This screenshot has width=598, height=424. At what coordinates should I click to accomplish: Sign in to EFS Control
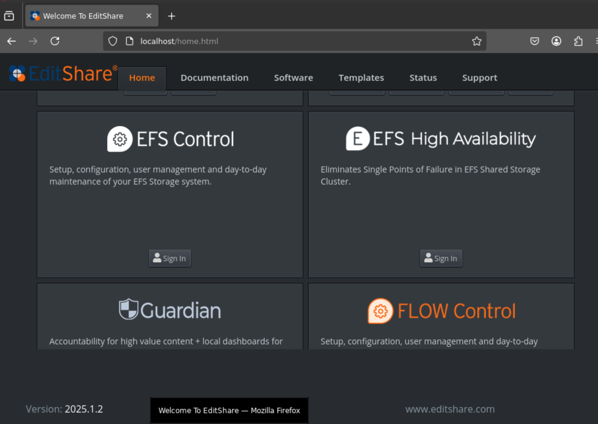pos(170,258)
